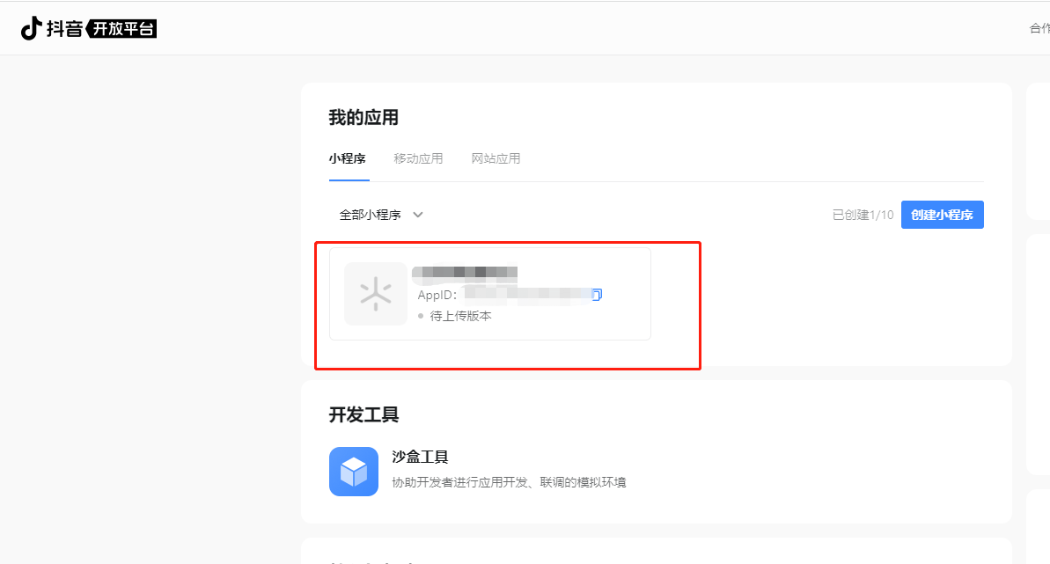Click the 开放平台 badge in header
This screenshot has width=1050, height=564.
[x=121, y=29]
